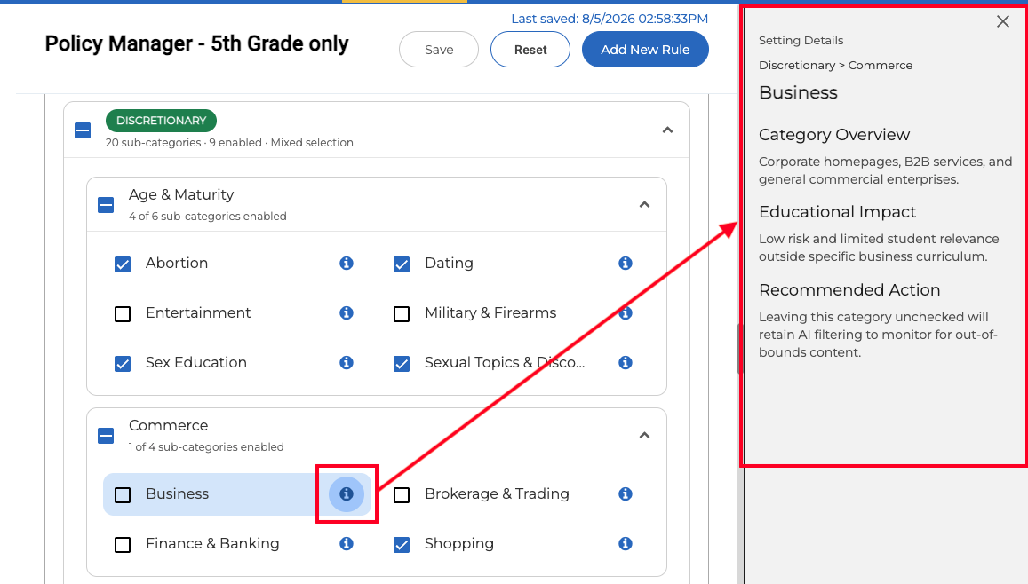Click the DISCRETIONARY green badge
The width and height of the screenshot is (1028, 584).
[x=162, y=121]
